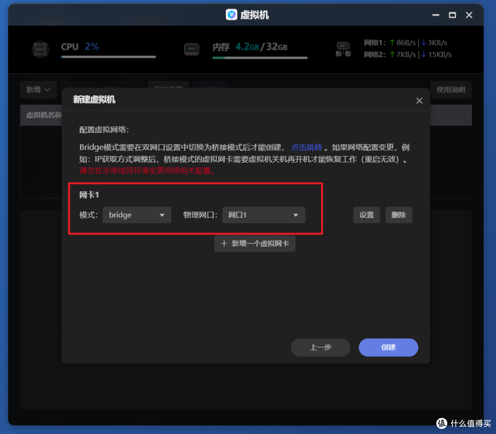Viewport: 496px width, 434px height.
Task: Click the 创建 button
Action: [388, 347]
